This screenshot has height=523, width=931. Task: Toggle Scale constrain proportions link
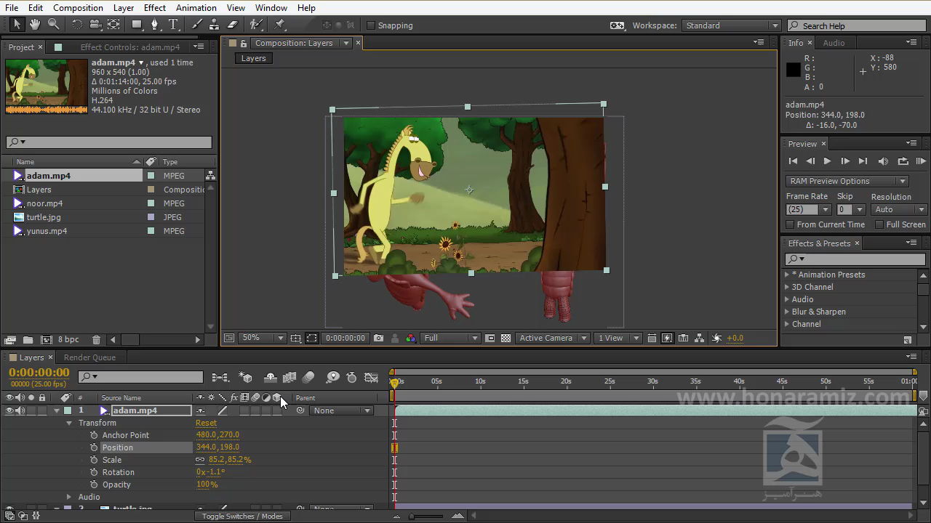click(200, 460)
